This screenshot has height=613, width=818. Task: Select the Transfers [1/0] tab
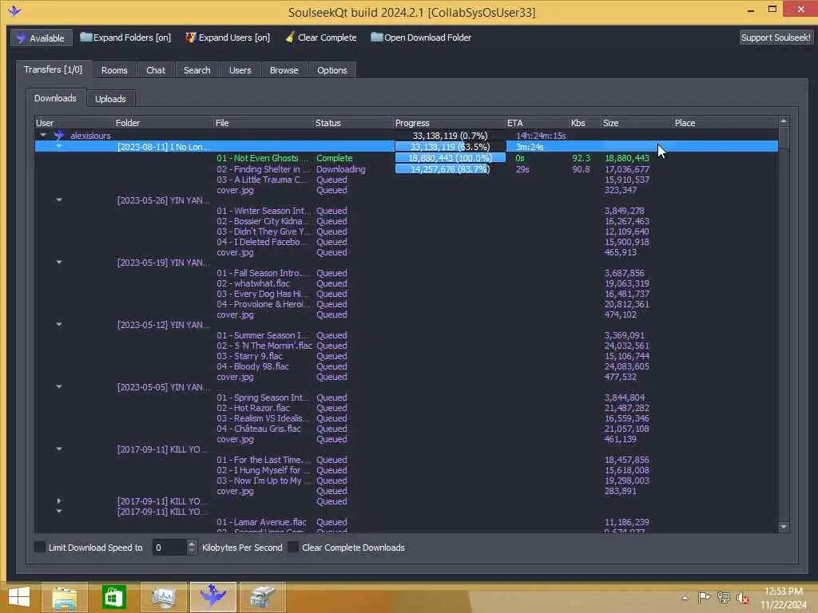[x=54, y=69]
